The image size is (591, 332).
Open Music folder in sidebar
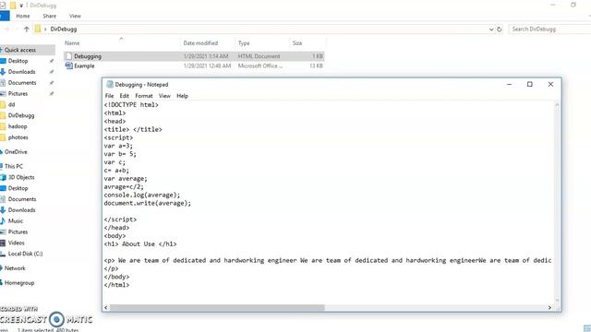(16, 220)
